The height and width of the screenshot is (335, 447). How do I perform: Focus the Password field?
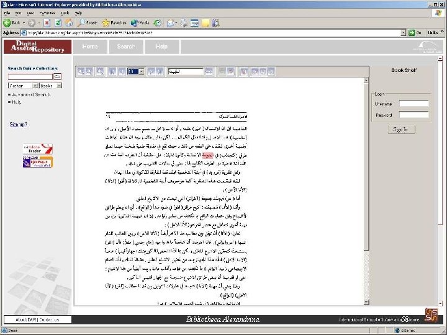click(413, 115)
